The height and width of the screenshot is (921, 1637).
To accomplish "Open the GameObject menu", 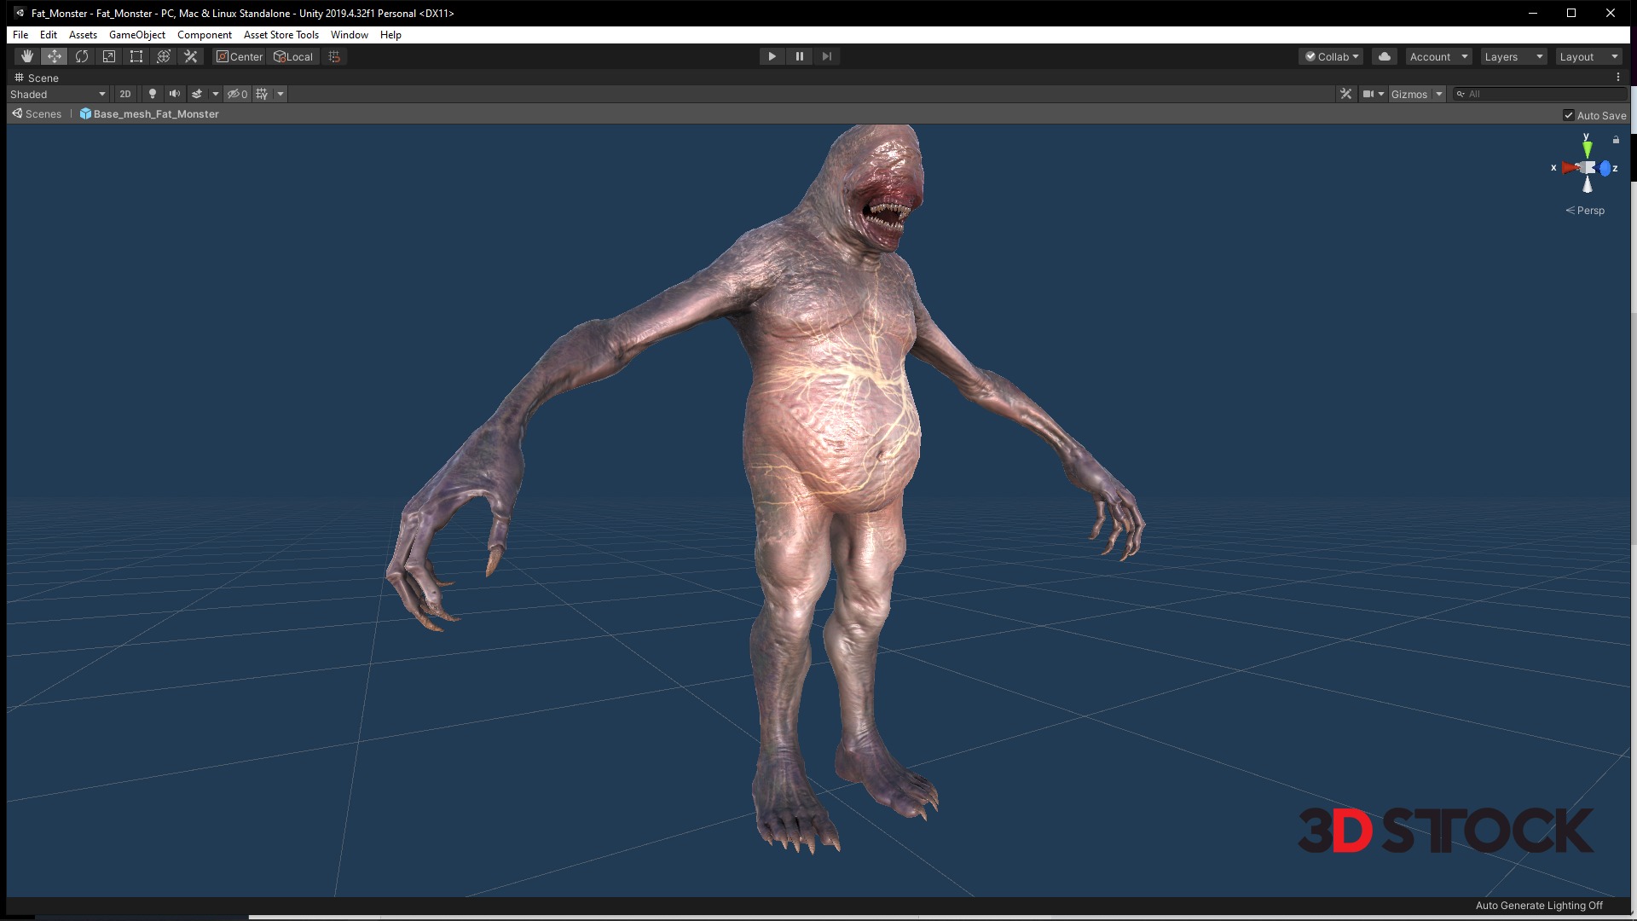I will pos(136,35).
